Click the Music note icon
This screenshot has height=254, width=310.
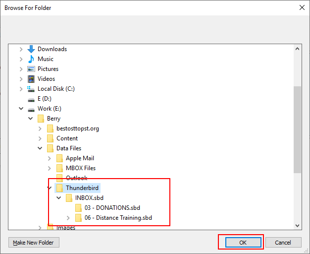[31, 59]
